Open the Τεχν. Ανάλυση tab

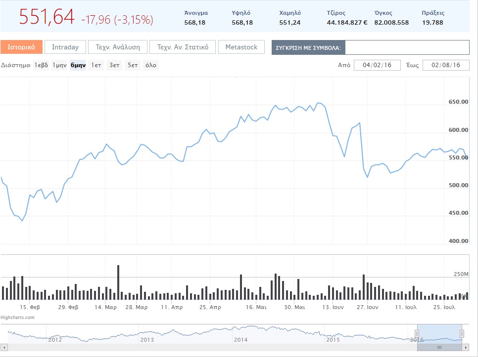click(x=118, y=47)
